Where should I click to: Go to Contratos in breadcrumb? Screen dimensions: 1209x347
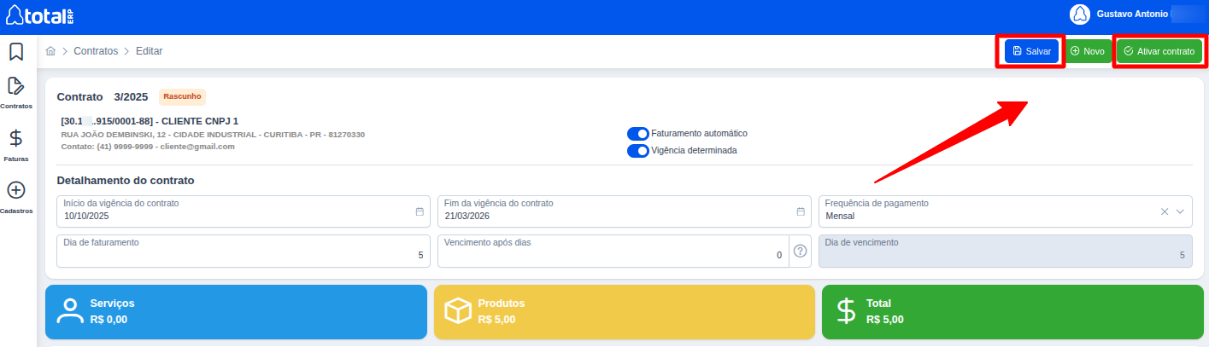click(x=96, y=51)
